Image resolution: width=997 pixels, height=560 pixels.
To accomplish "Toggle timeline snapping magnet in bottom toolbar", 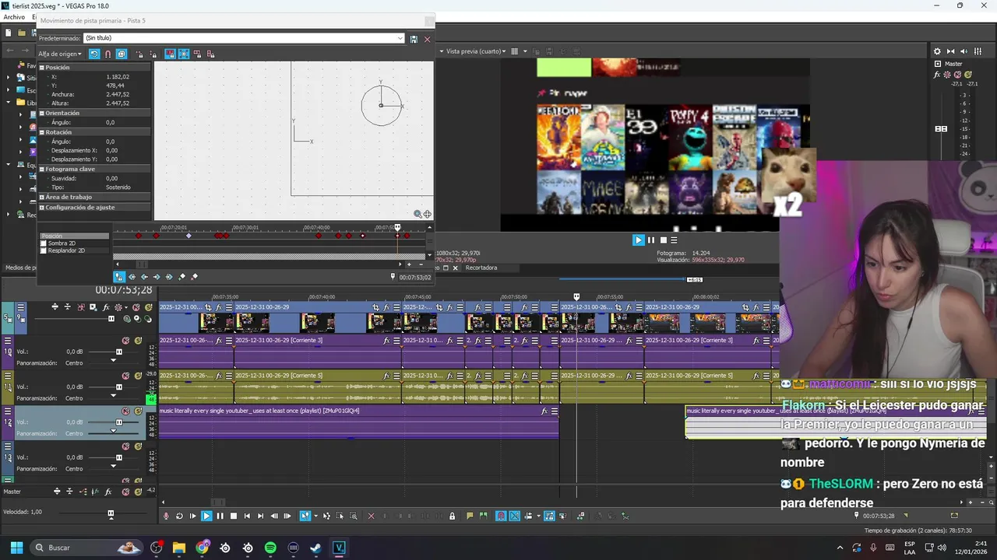I will pyautogui.click(x=501, y=516).
